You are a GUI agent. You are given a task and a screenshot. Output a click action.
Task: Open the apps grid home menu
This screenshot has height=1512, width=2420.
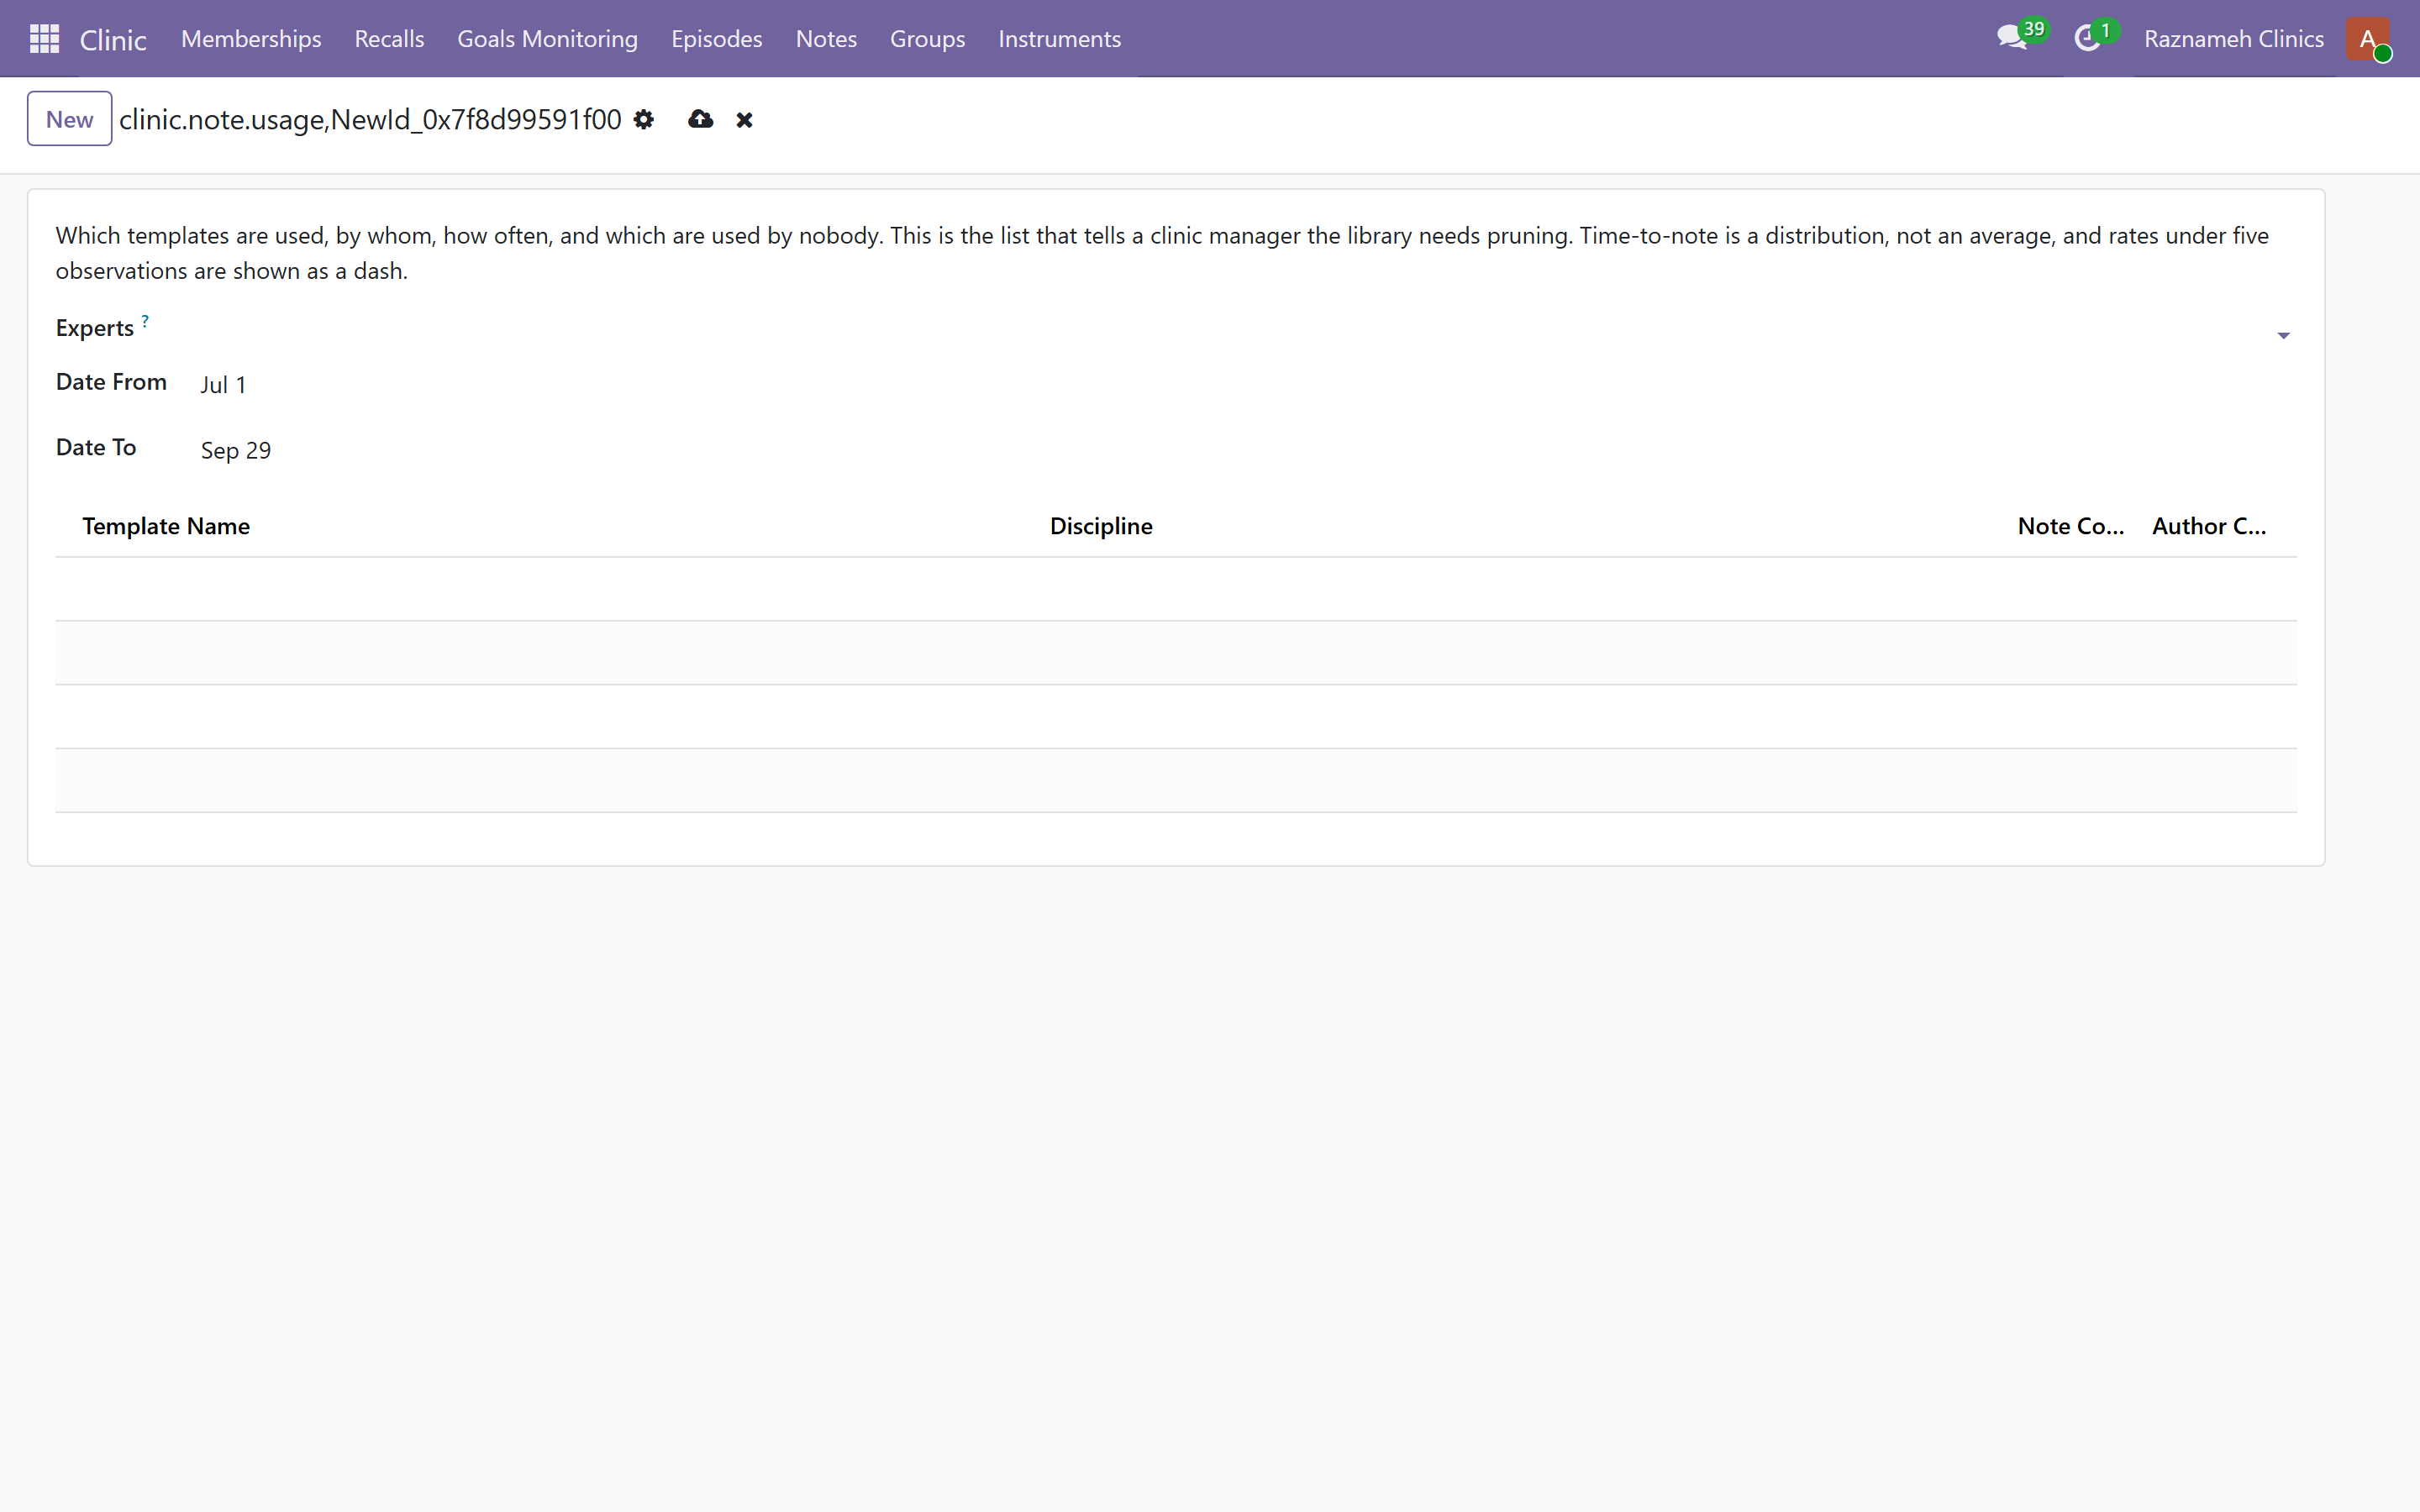(44, 39)
